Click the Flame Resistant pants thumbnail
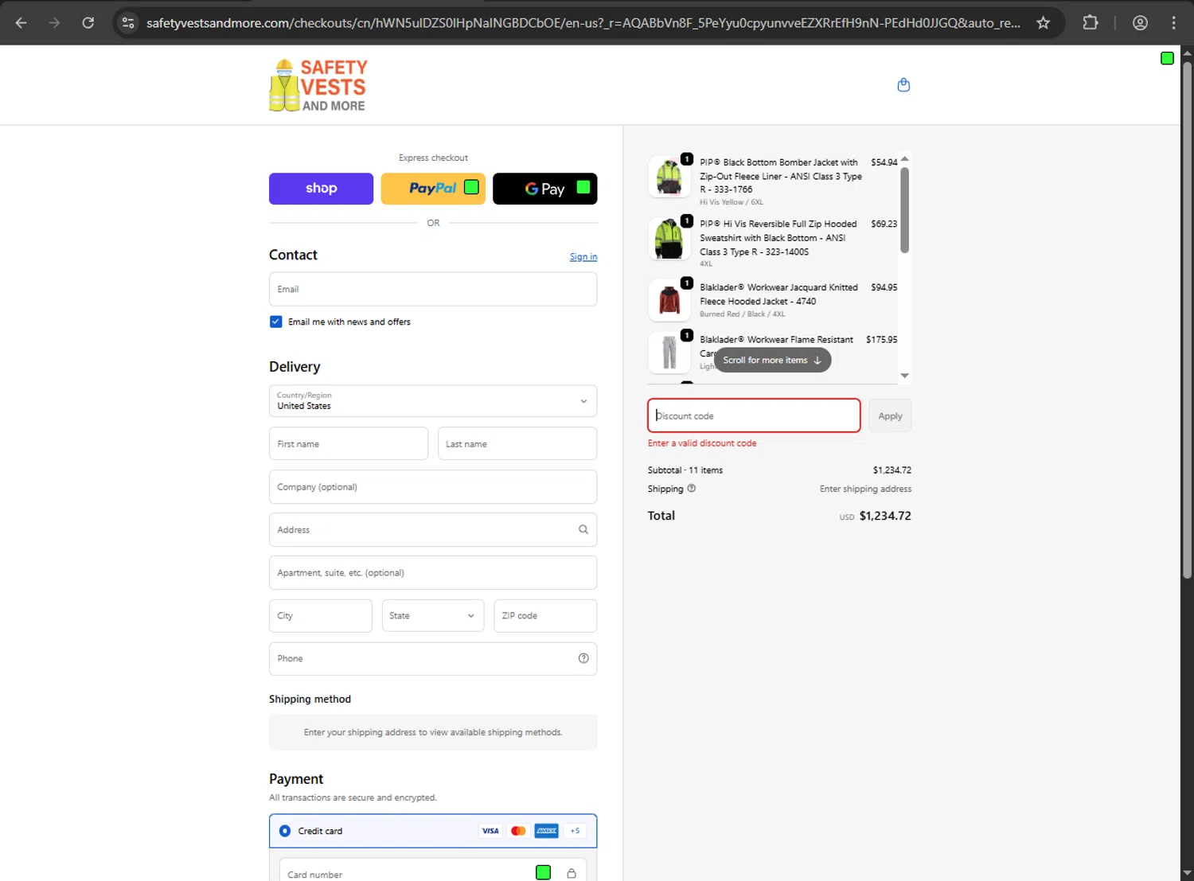Image resolution: width=1194 pixels, height=881 pixels. 669,352
